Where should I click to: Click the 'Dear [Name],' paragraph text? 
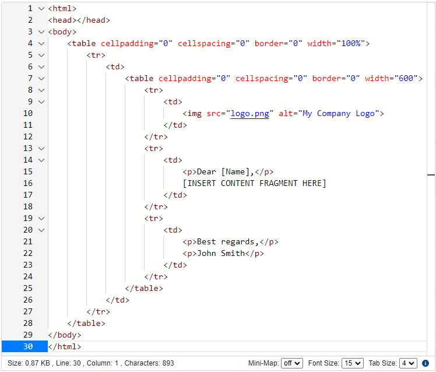225,172
